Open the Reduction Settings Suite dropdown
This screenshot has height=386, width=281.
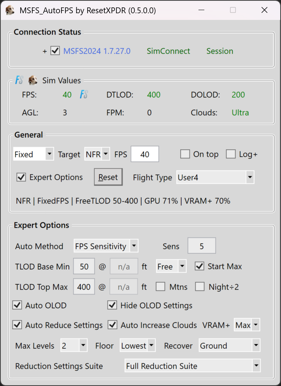point(193,366)
